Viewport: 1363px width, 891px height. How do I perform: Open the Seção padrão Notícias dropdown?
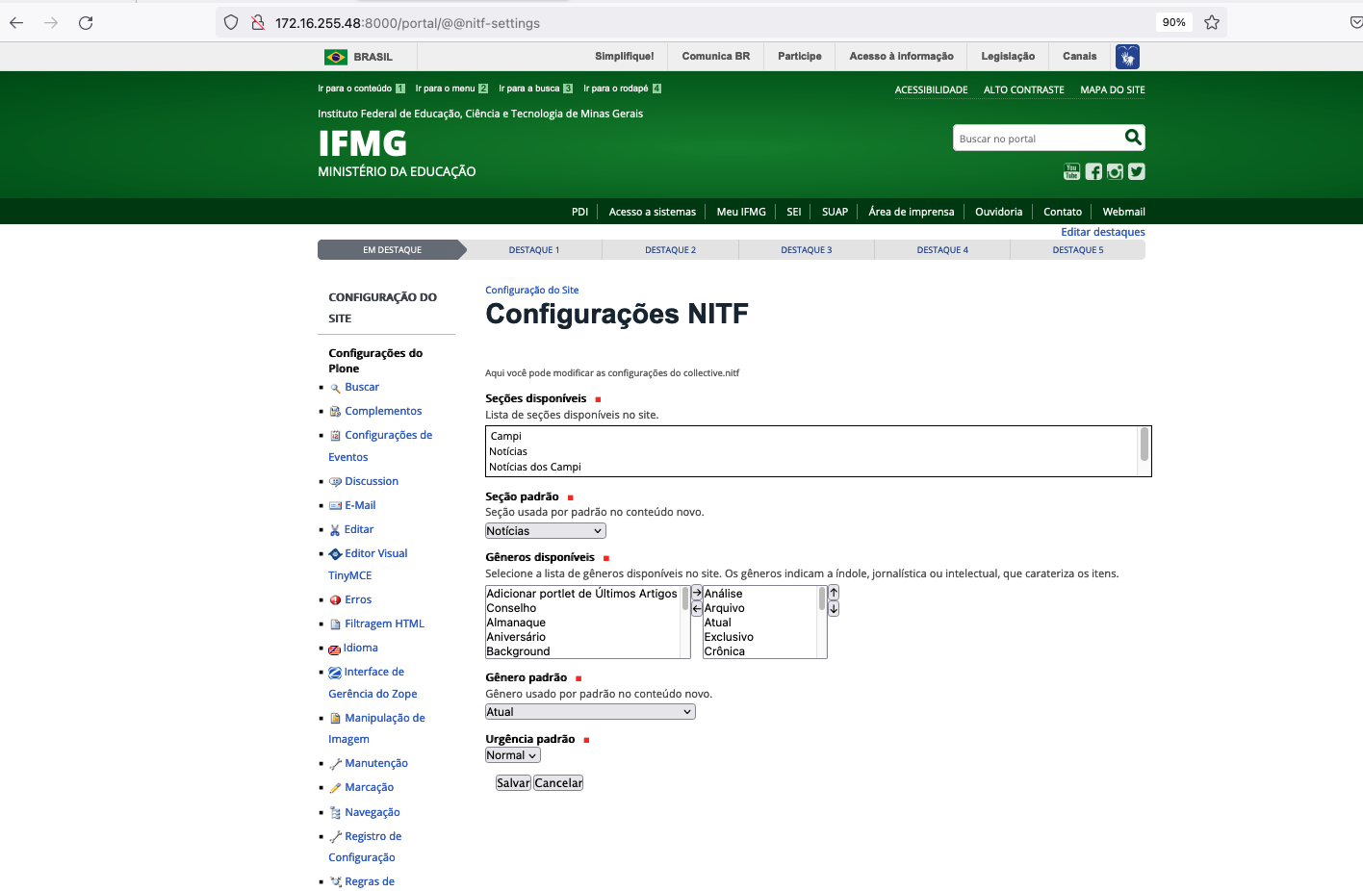[x=545, y=530]
